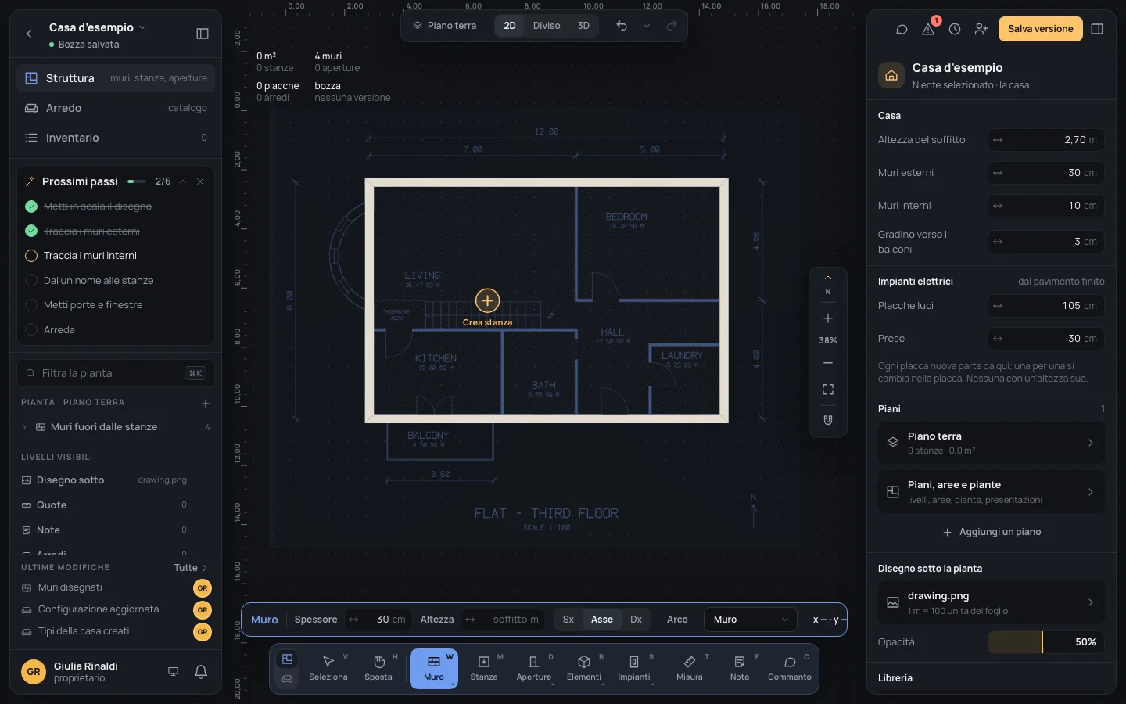
Task: Select the Stanza room tool
Action: click(x=484, y=669)
